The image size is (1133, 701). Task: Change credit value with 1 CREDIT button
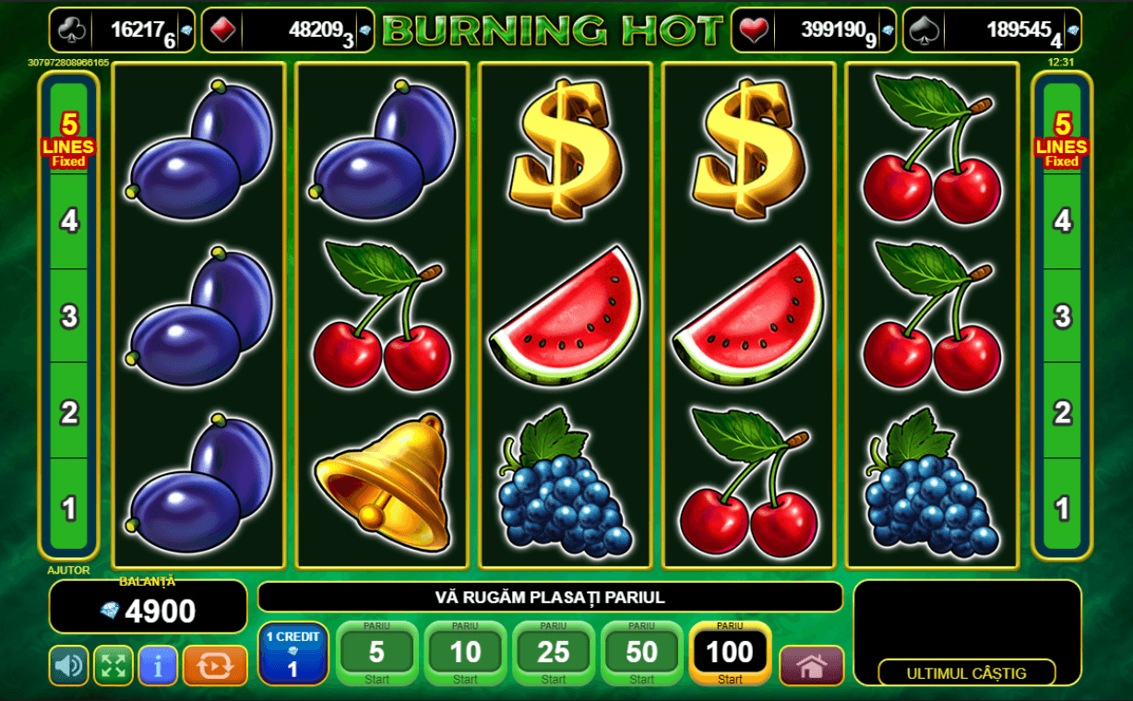293,653
